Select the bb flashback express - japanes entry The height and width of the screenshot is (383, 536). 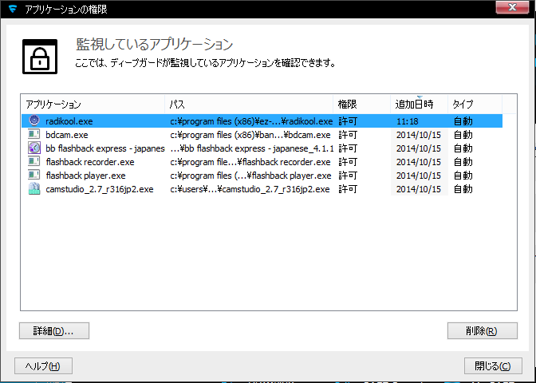[105, 148]
